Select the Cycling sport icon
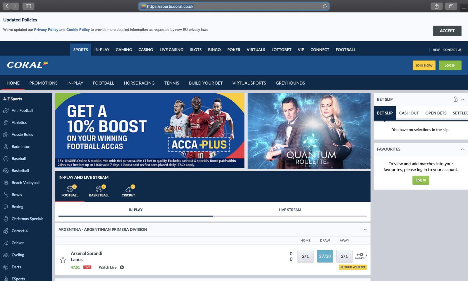 [6, 255]
